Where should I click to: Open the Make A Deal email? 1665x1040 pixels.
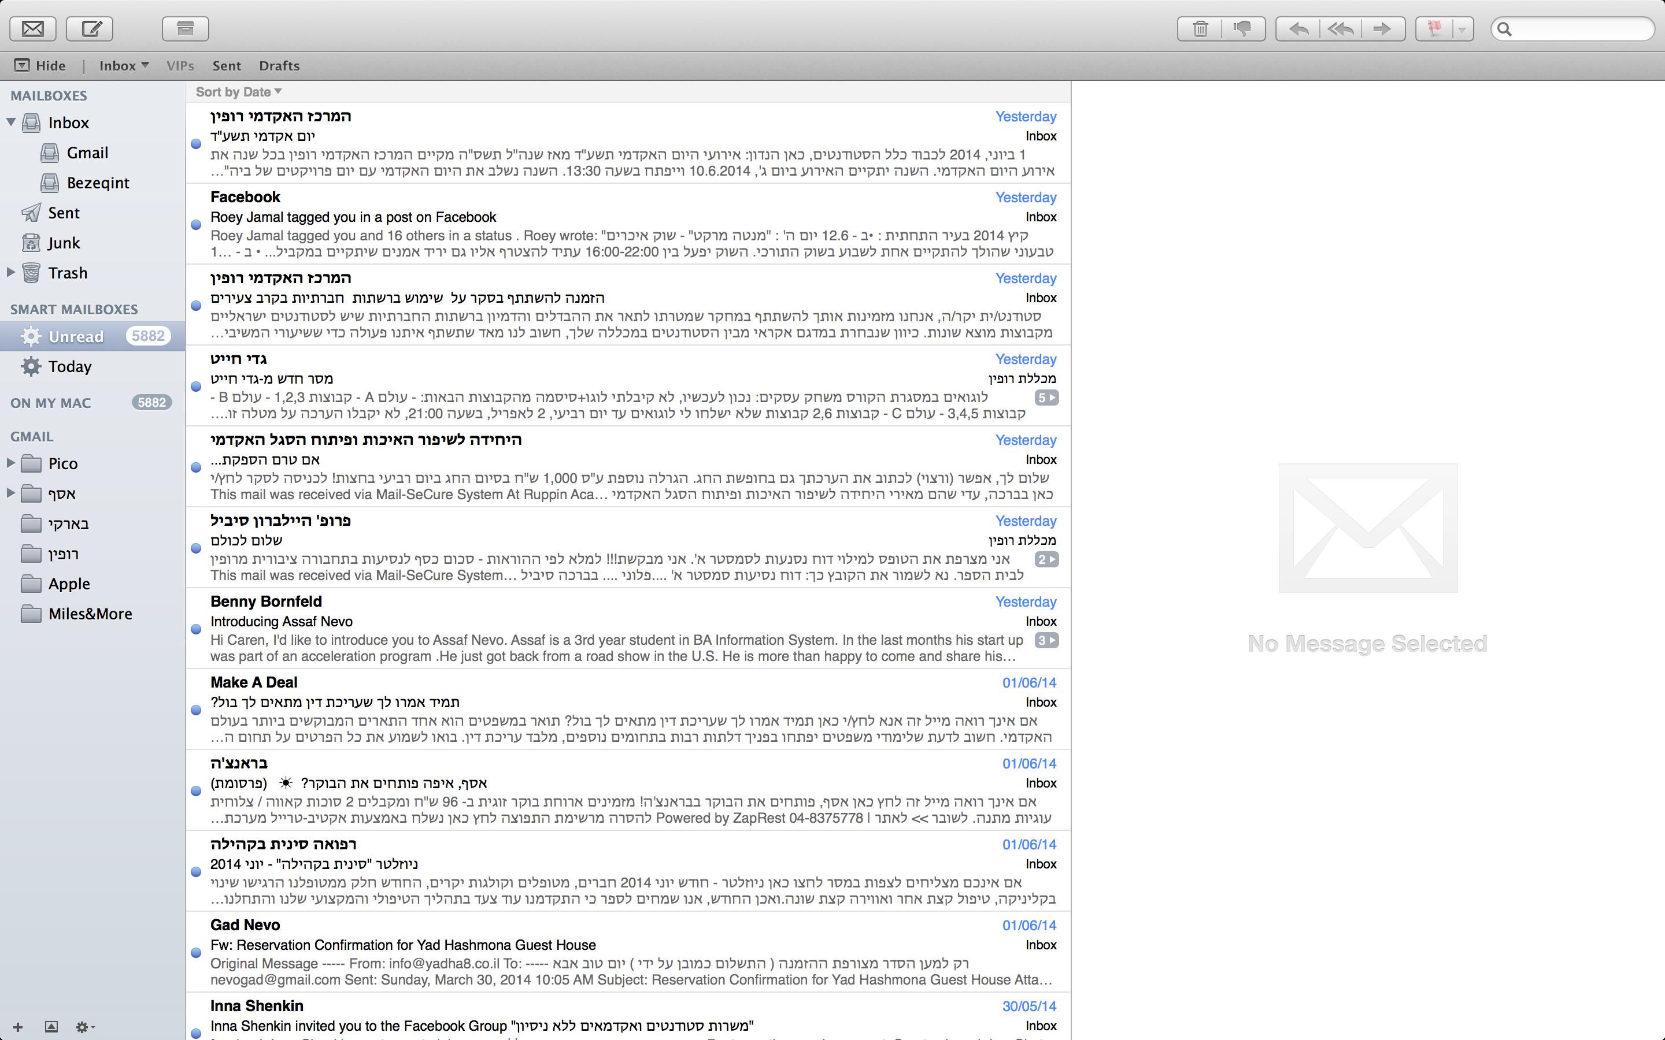pyautogui.click(x=628, y=709)
